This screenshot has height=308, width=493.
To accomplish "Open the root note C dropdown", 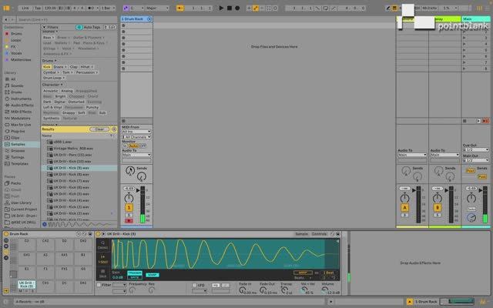I will (x=136, y=8).
